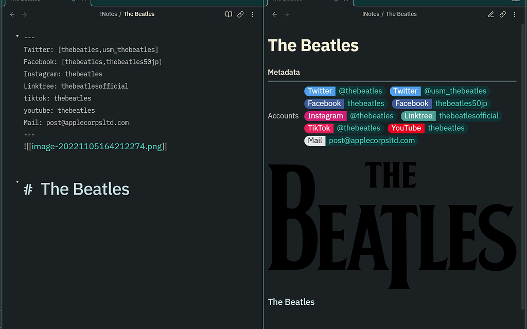Click the link icon in right pane header
The height and width of the screenshot is (329, 527).
503,14
